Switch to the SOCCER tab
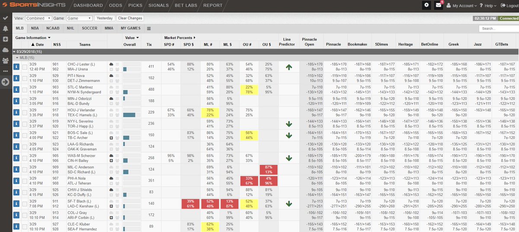Viewport: 519px width, 232px height. tap(90, 29)
